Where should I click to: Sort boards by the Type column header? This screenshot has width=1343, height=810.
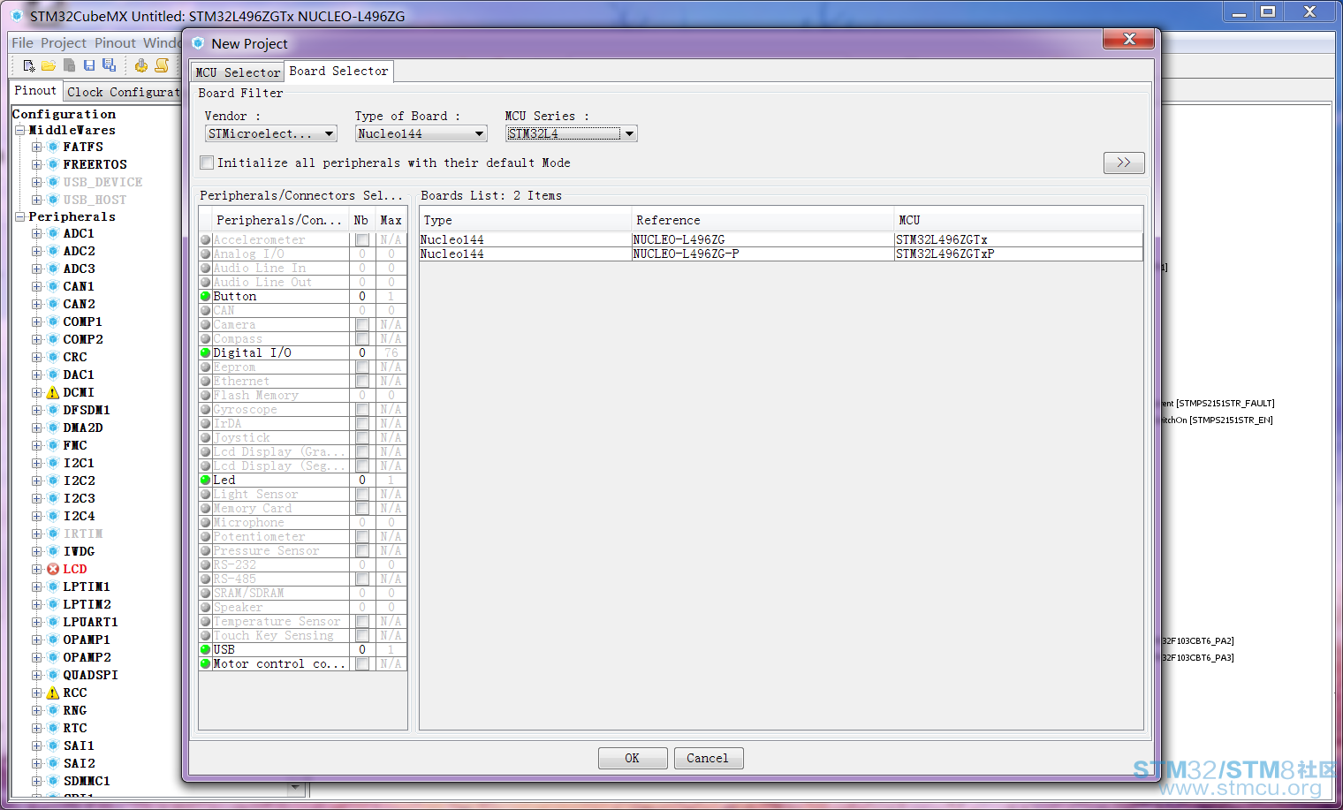526,220
